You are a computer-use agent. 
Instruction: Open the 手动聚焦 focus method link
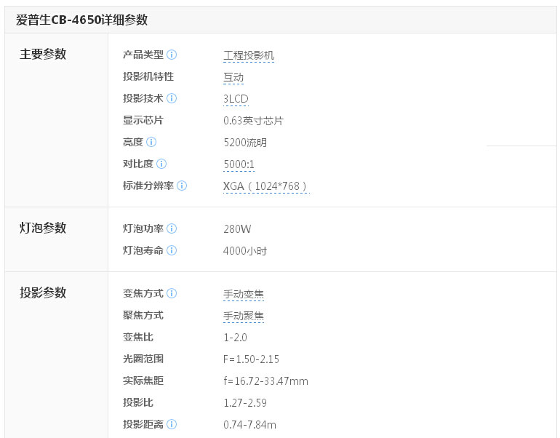(x=244, y=316)
